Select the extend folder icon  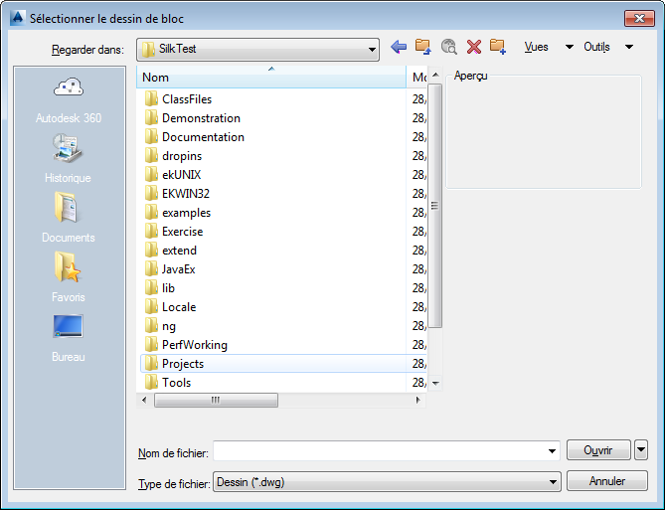(151, 250)
